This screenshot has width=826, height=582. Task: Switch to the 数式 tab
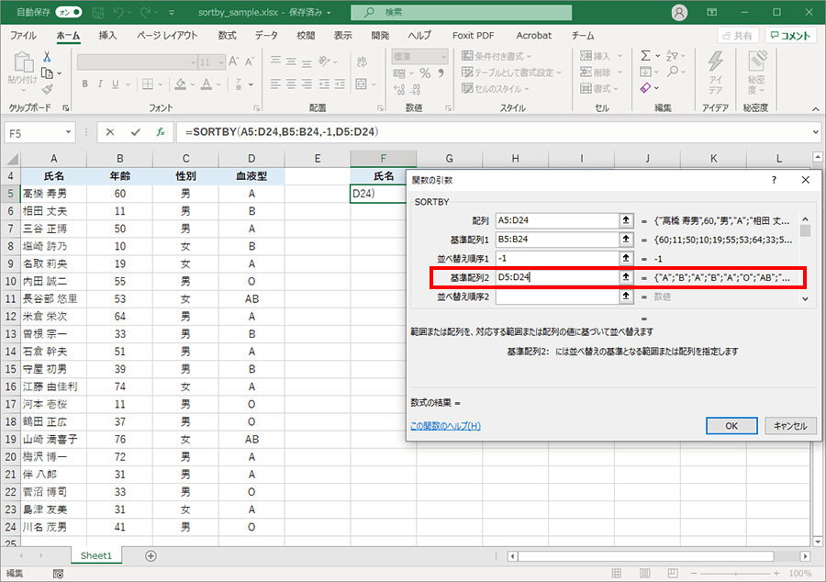[x=227, y=35]
